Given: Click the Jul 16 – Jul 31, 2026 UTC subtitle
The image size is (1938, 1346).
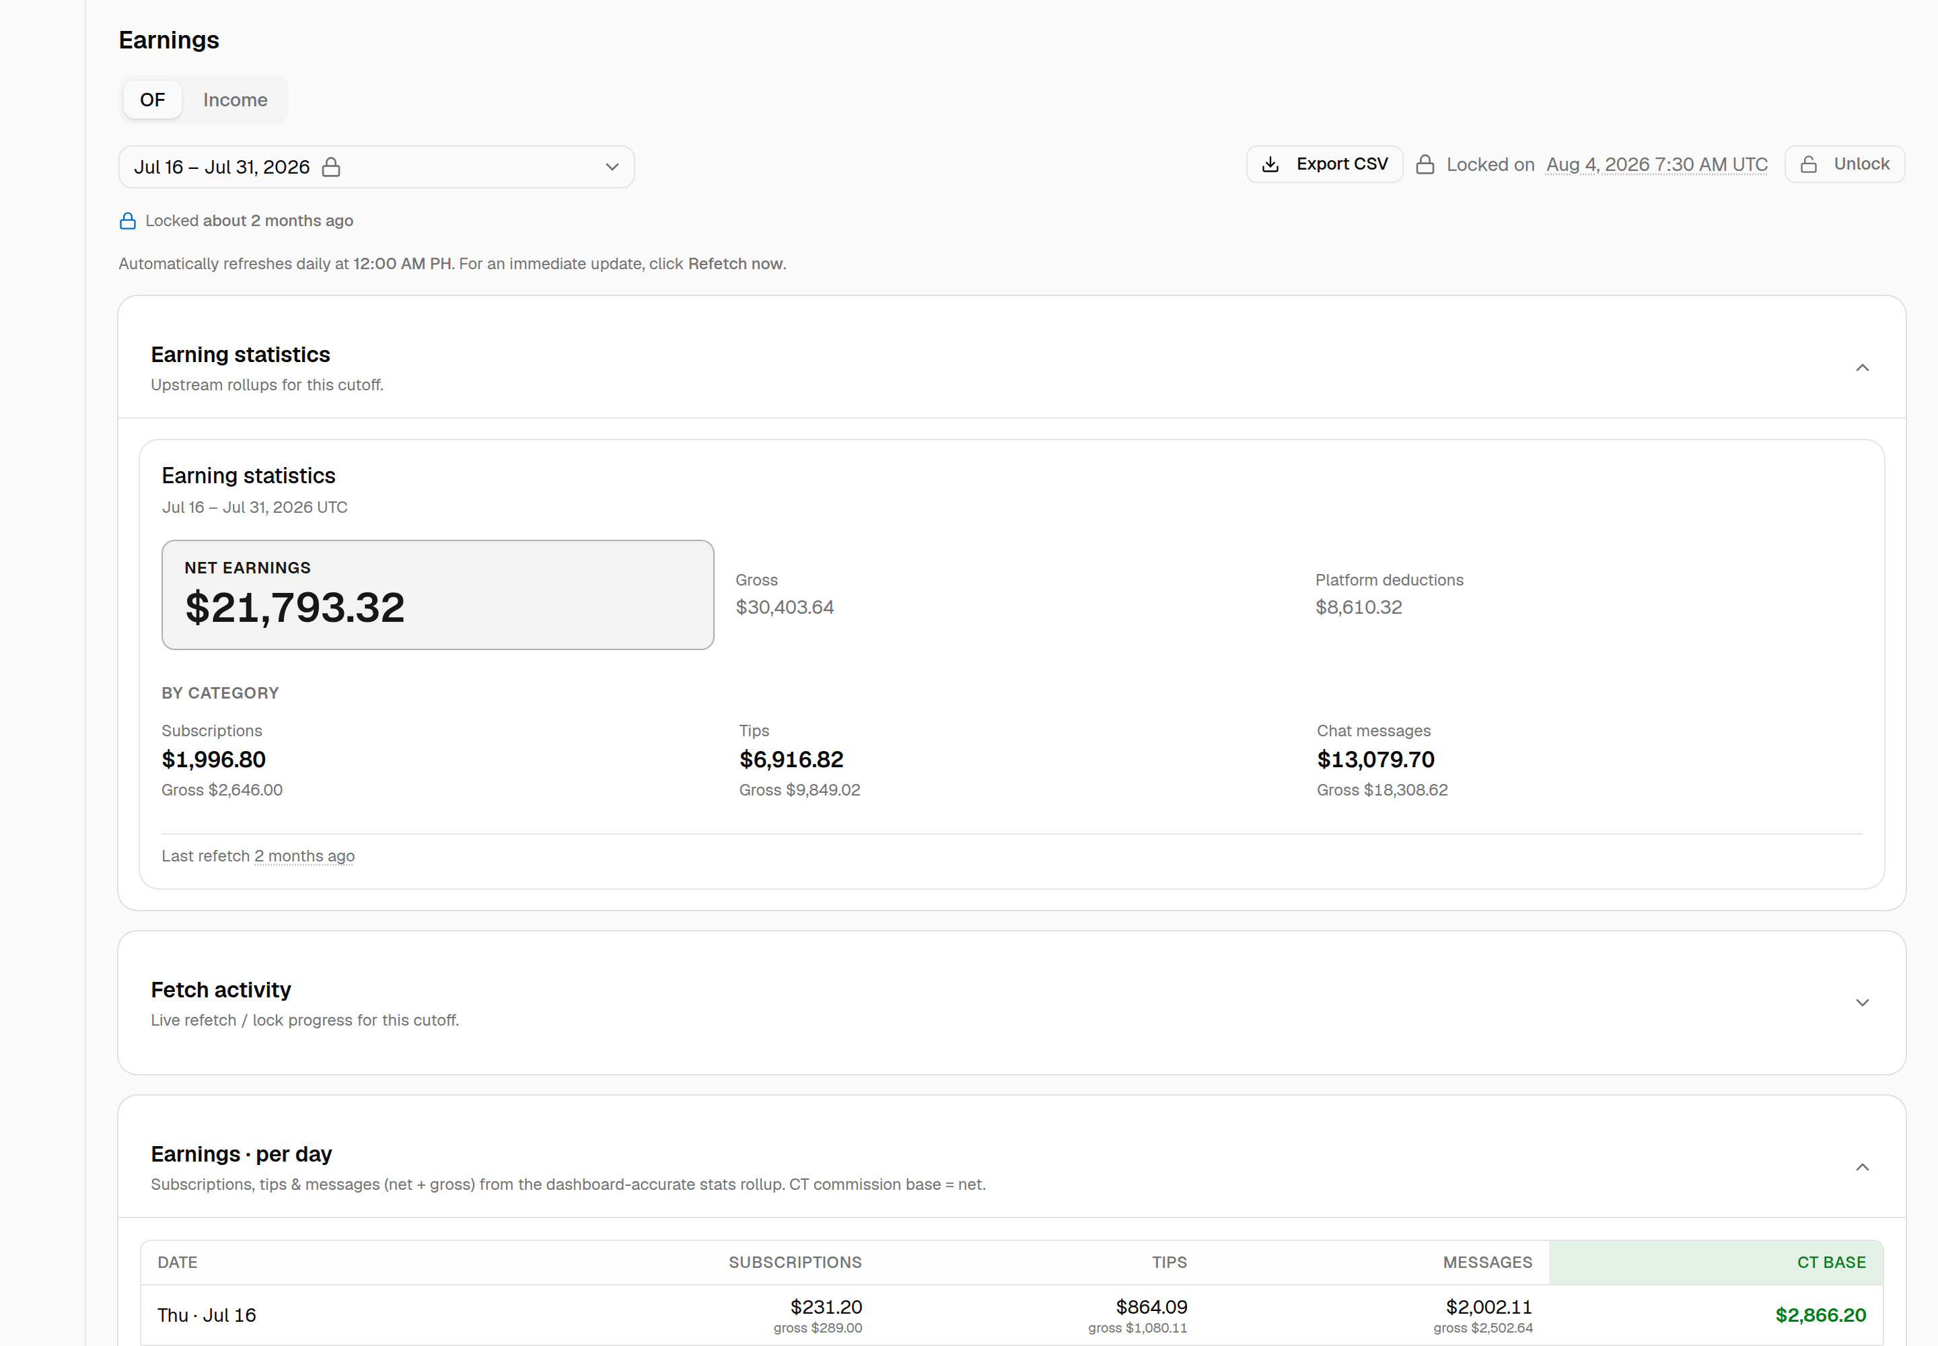Looking at the screenshot, I should click(254, 507).
